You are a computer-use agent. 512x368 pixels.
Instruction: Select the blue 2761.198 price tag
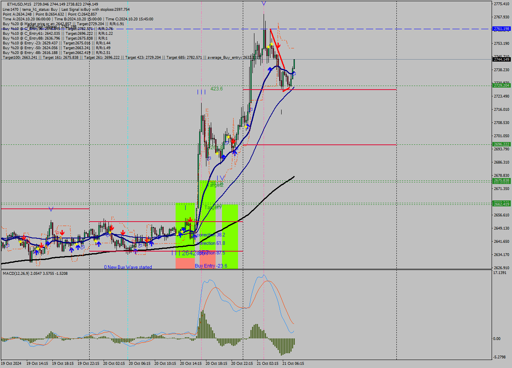point(502,29)
